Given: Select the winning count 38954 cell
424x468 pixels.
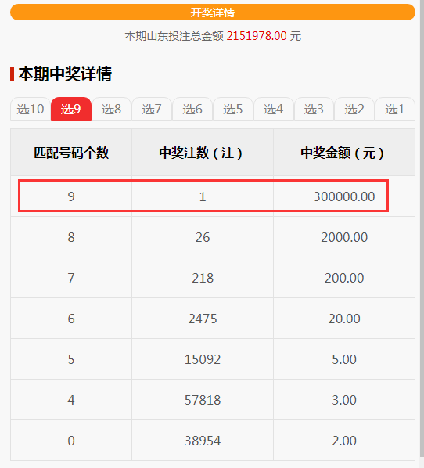Looking at the screenshot, I should pos(203,441).
